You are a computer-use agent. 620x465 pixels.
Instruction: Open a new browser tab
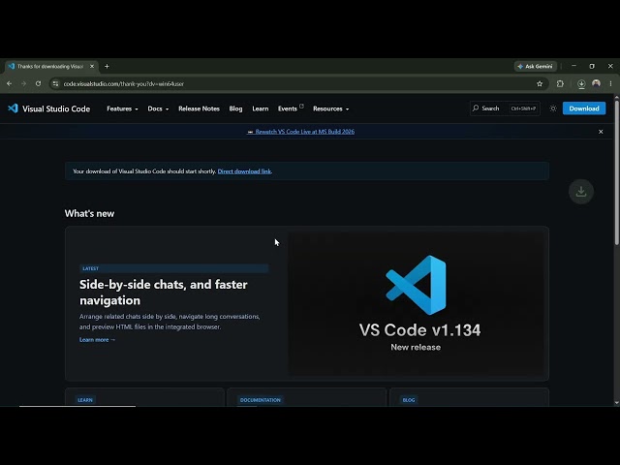coord(107,67)
